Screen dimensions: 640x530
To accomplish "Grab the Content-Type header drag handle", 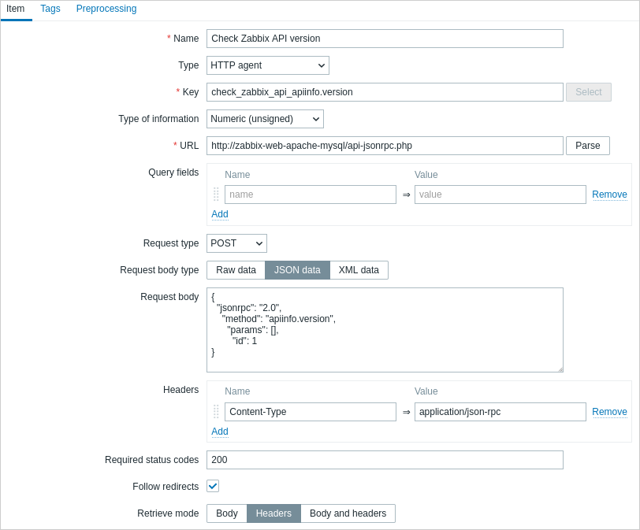I will tap(216, 412).
